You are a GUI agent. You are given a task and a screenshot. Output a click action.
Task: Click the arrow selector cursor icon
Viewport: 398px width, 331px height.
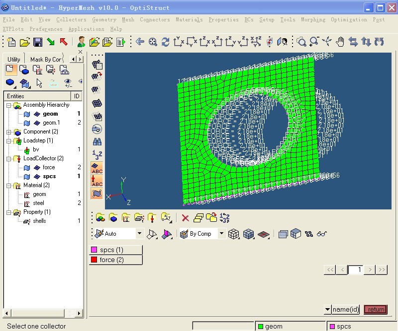click(x=39, y=83)
